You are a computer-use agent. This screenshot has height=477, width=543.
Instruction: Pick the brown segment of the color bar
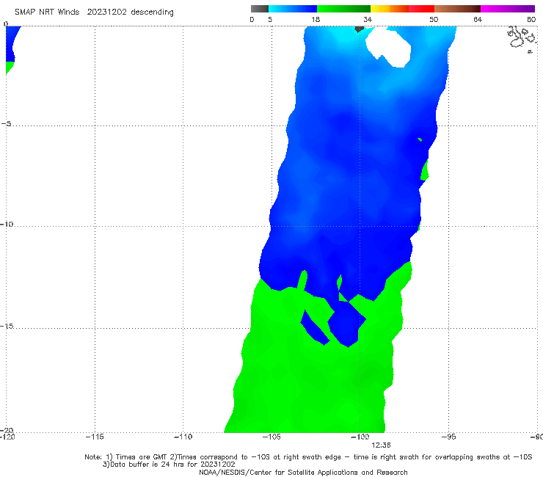click(x=457, y=9)
